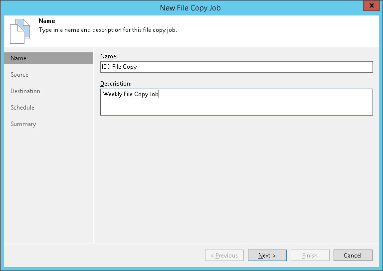The height and width of the screenshot is (271, 383).
Task: Click the Previous button
Action: [x=224, y=256]
